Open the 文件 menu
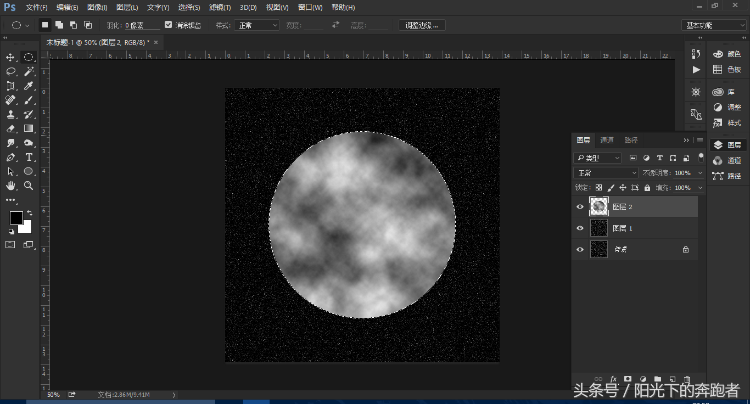The width and height of the screenshot is (750, 404). (x=37, y=8)
